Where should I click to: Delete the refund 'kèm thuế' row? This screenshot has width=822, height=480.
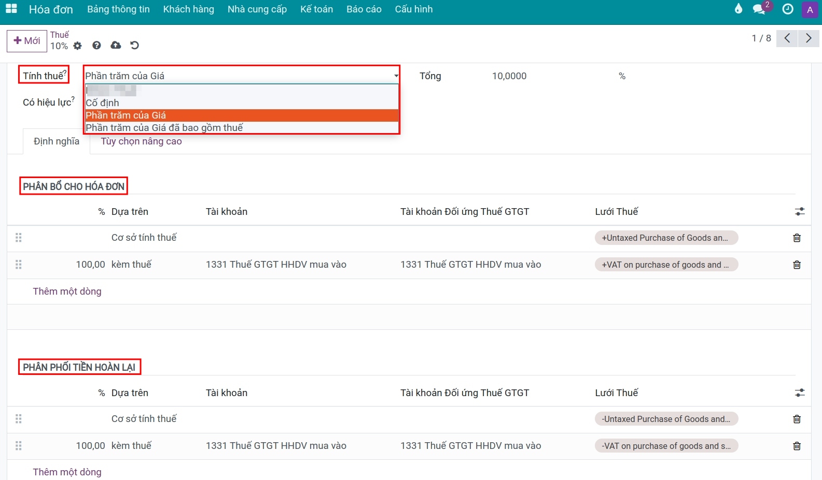click(797, 446)
